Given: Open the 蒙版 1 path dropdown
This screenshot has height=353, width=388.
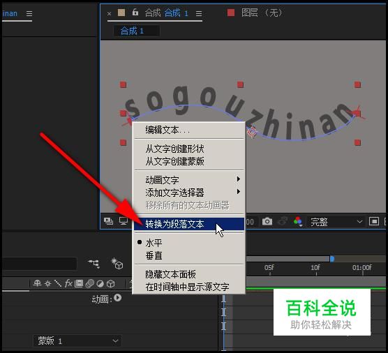Looking at the screenshot, I should [77, 341].
